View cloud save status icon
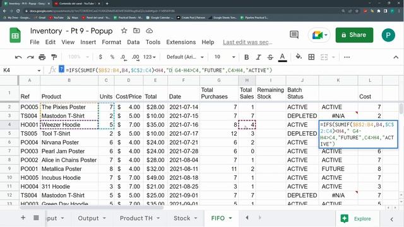The height and width of the screenshot is (227, 404). point(149,31)
